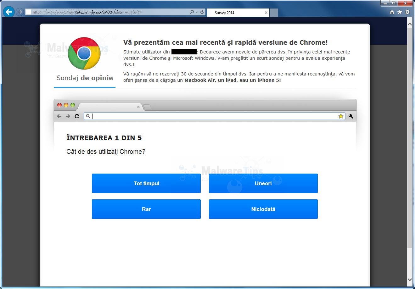The height and width of the screenshot is (289, 415).
Task: Expand the address bar autocomplete dropdown arrow
Action: [x=197, y=12]
